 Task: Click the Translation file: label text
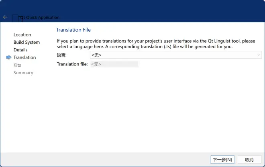point(72,64)
